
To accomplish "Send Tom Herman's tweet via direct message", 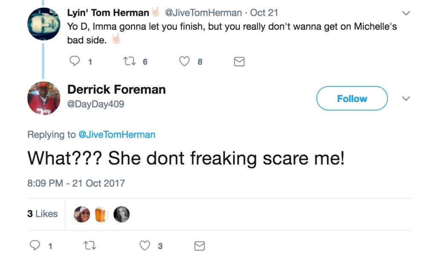I will (x=239, y=61).
